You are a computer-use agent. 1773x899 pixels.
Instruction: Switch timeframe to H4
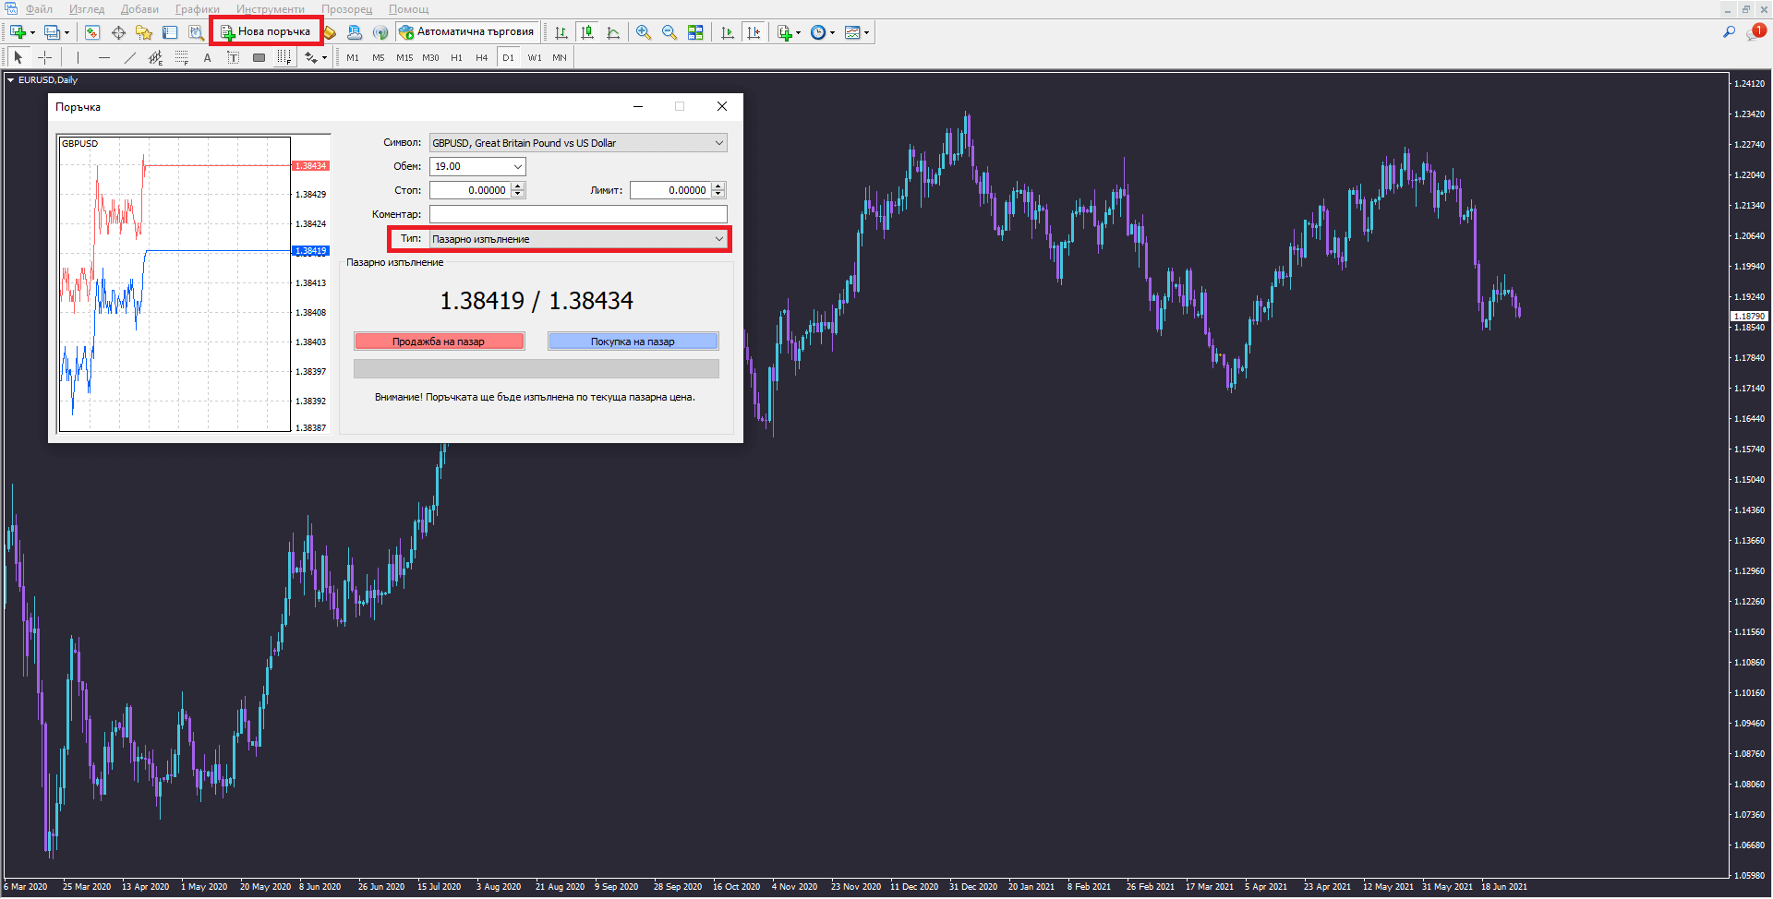(482, 57)
